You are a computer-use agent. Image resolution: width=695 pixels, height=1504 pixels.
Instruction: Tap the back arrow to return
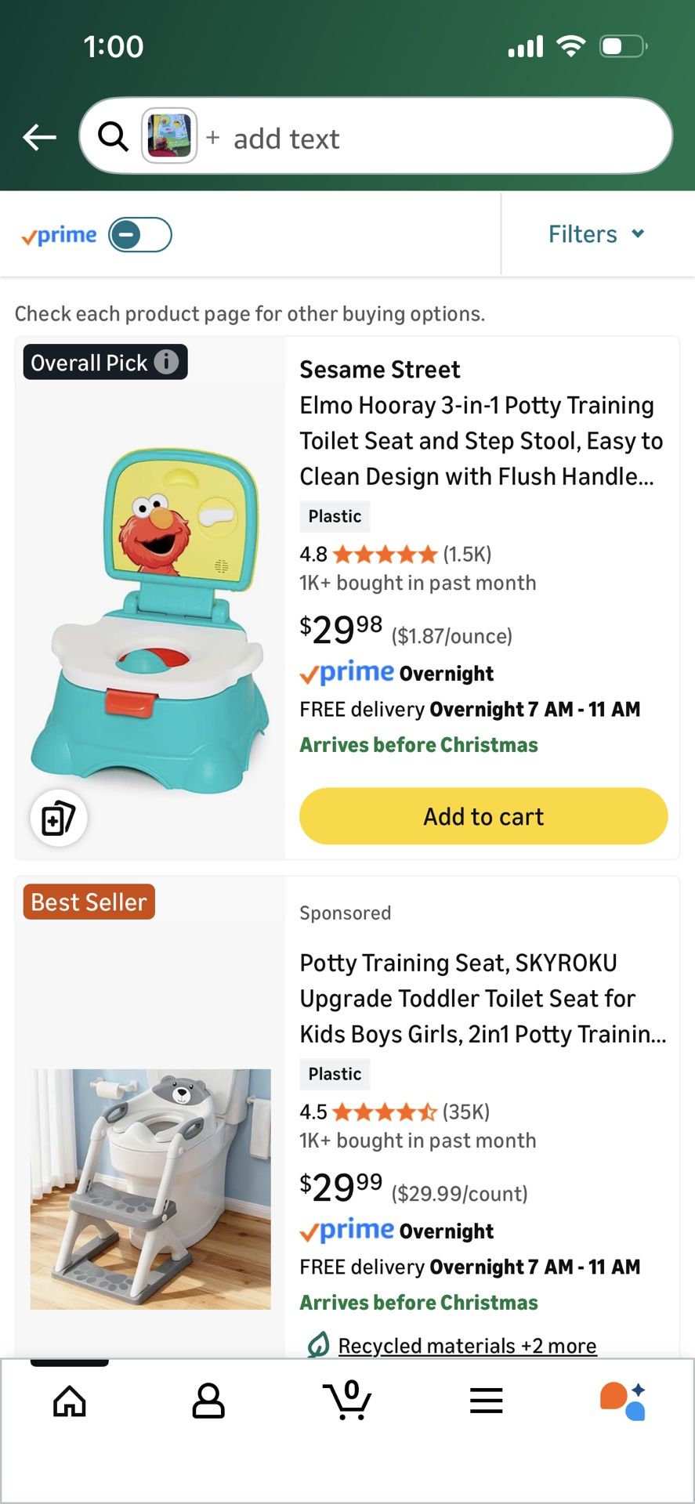tap(39, 136)
